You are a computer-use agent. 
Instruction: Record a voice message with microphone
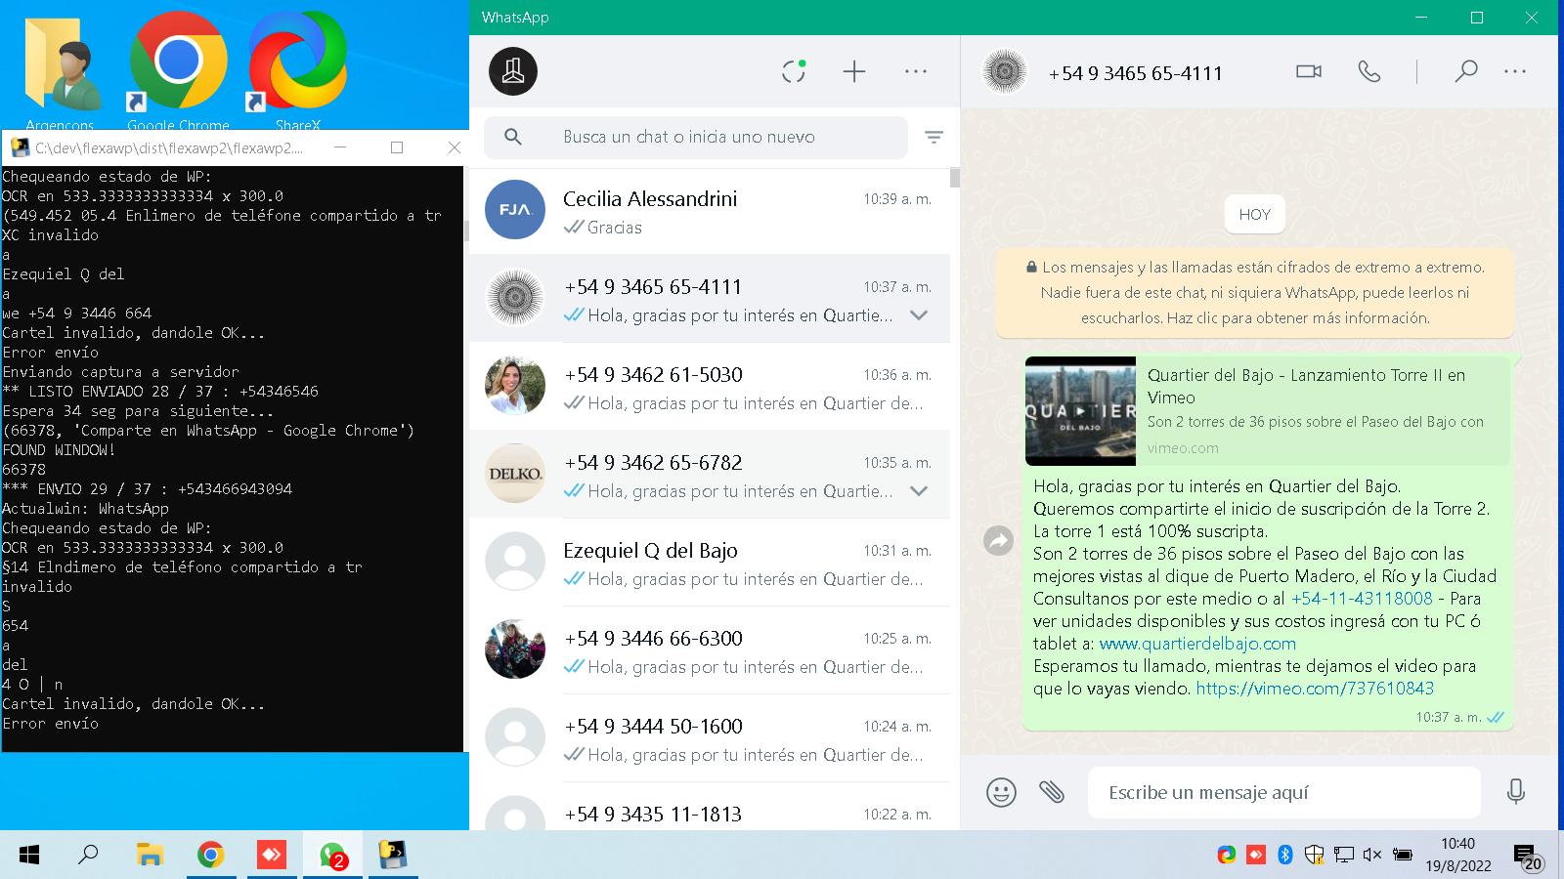[x=1516, y=791]
